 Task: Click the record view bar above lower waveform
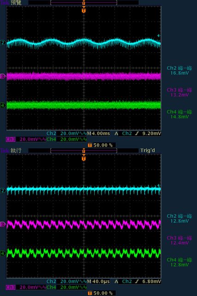coord(84,150)
